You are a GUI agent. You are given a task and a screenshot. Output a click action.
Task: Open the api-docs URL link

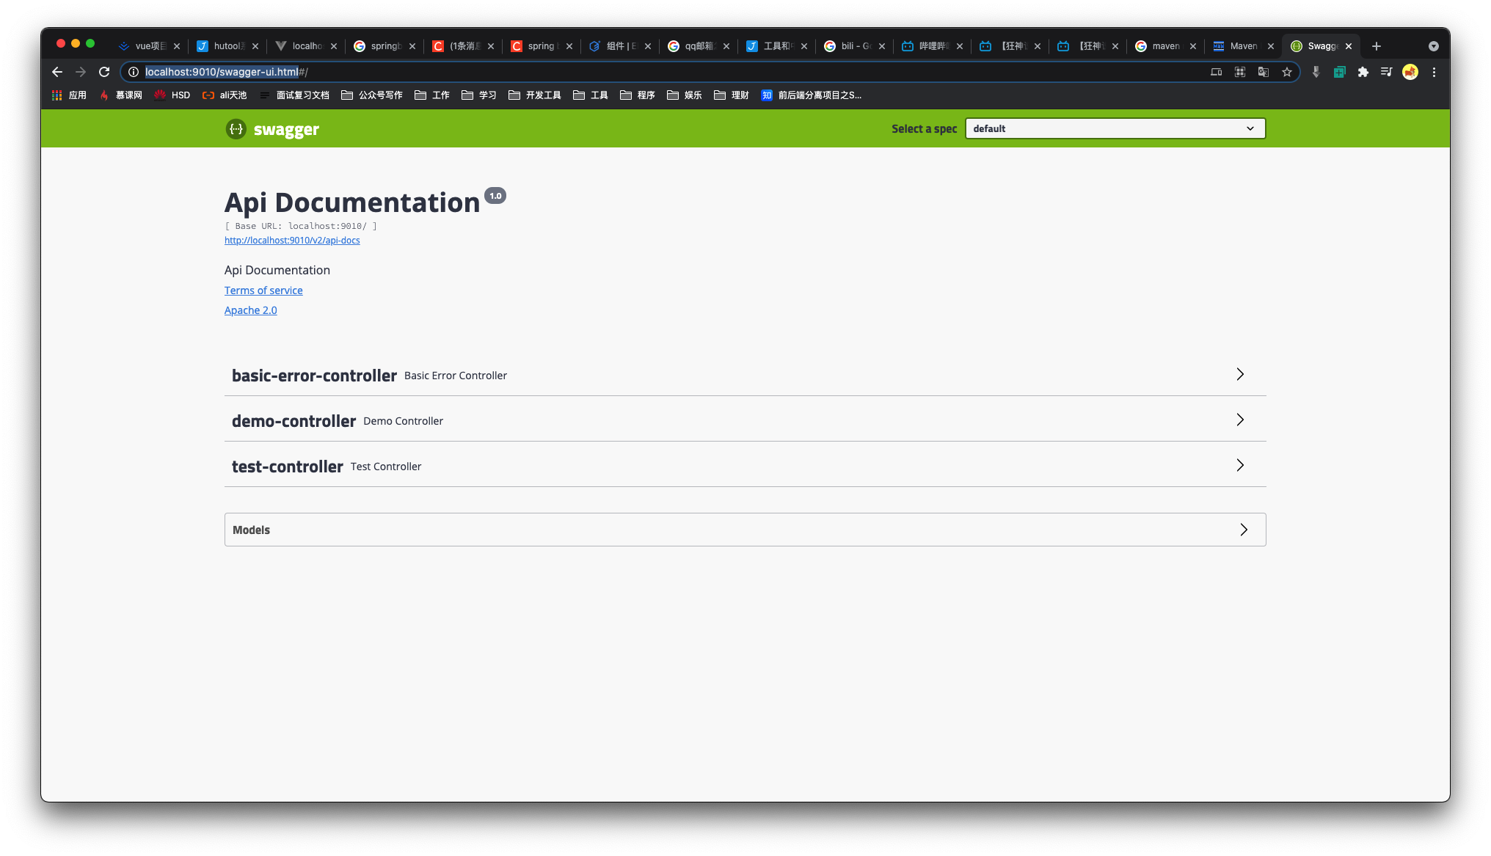(x=292, y=241)
